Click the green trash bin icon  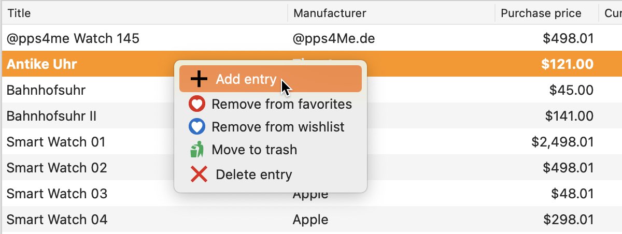pyautogui.click(x=197, y=150)
